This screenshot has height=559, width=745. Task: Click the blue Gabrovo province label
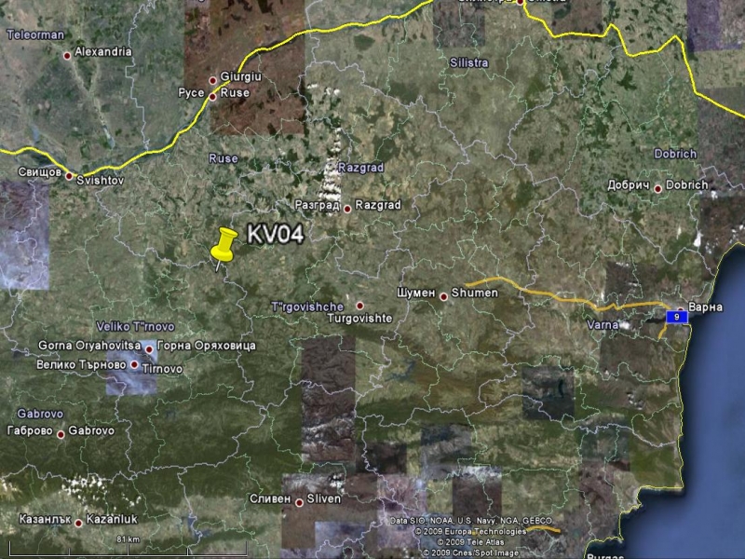click(x=40, y=414)
